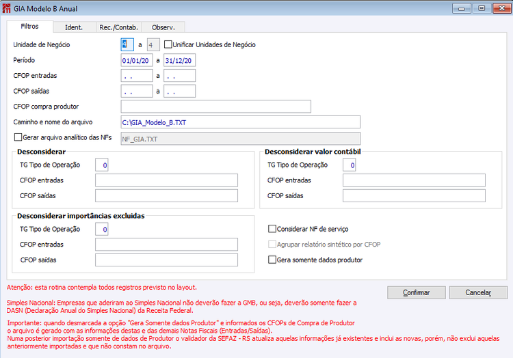
Task: Click the 'Unidade de Negócio' label
Action: [42, 45]
